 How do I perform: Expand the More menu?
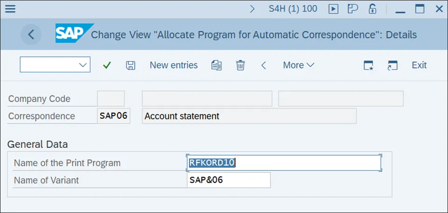[298, 65]
